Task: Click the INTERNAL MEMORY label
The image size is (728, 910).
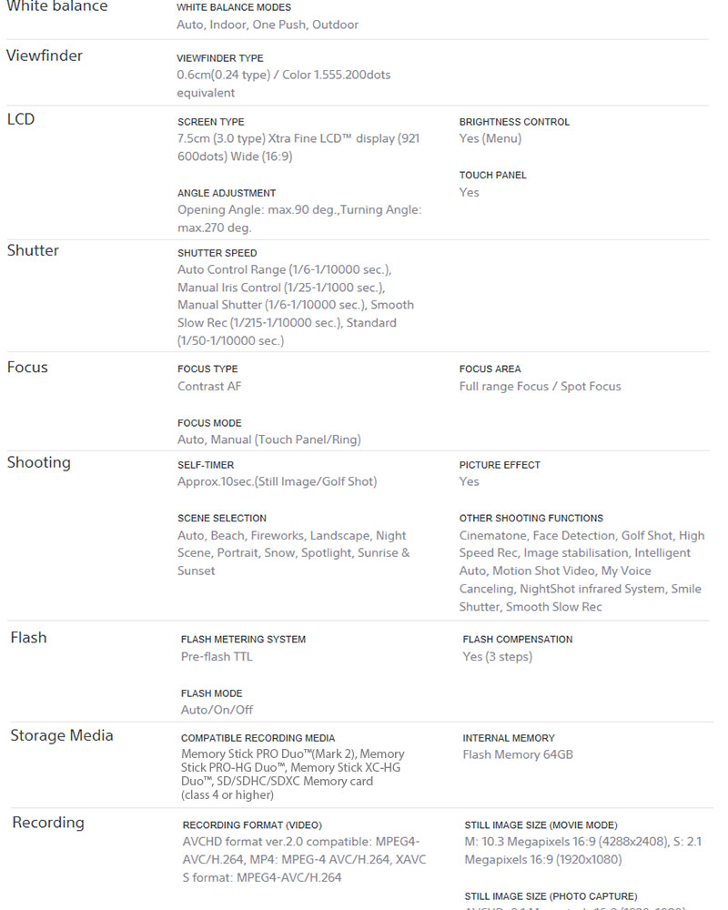Action: [x=509, y=738]
